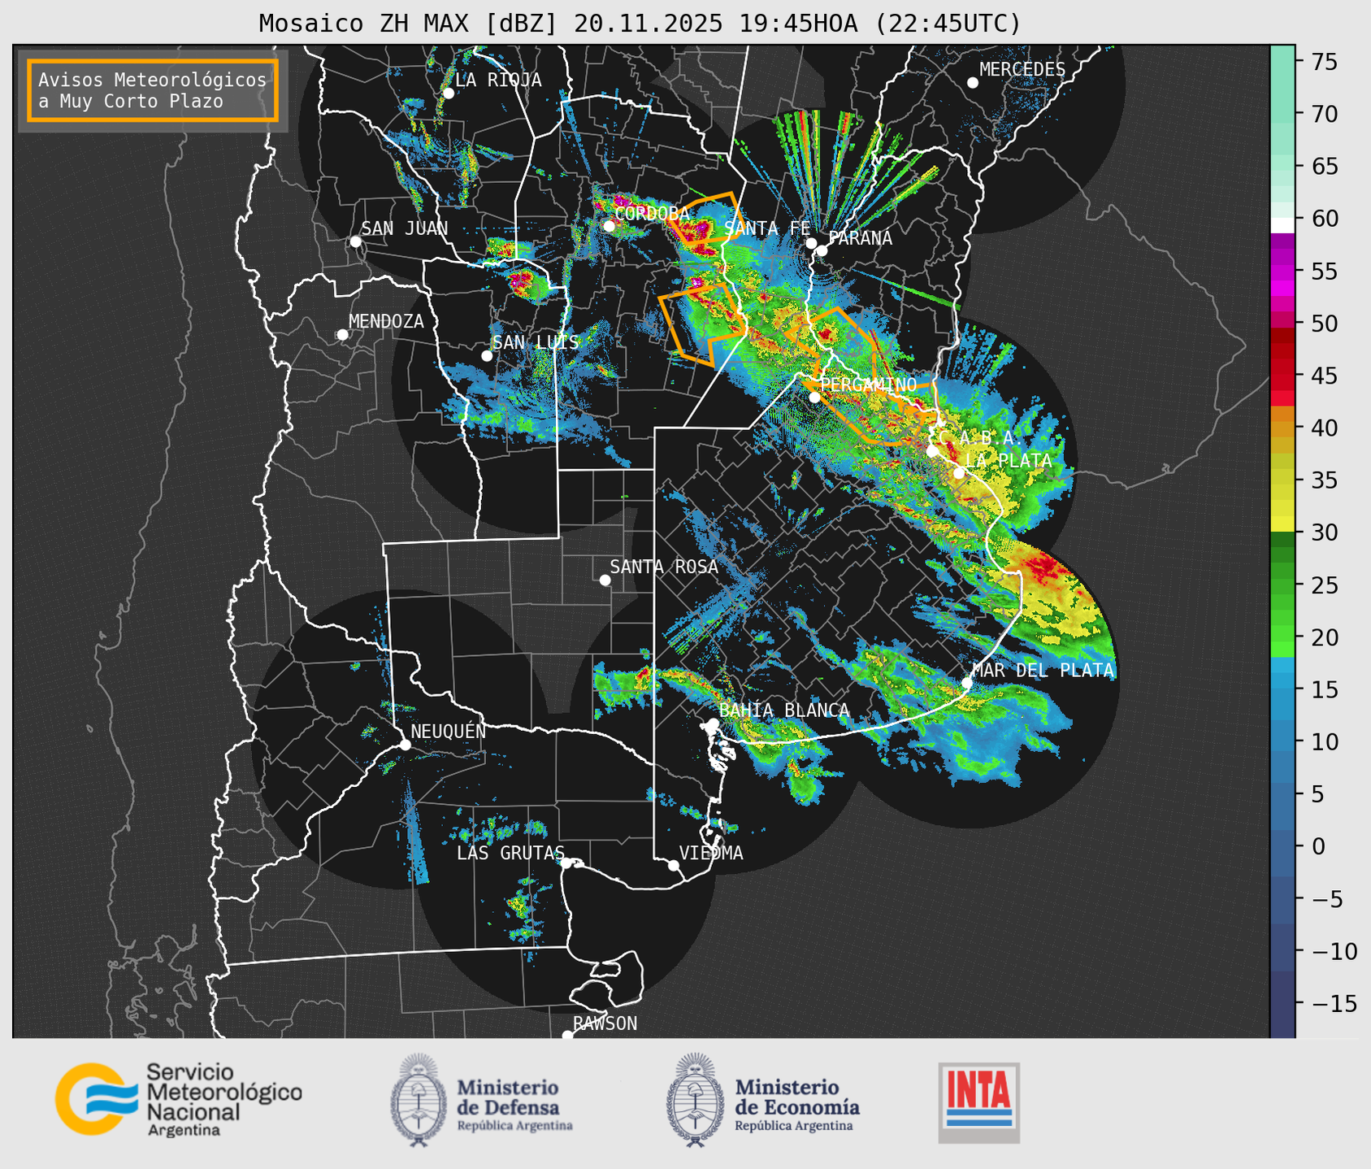Click the Viedma city marker
The height and width of the screenshot is (1169, 1371).
coord(674,865)
